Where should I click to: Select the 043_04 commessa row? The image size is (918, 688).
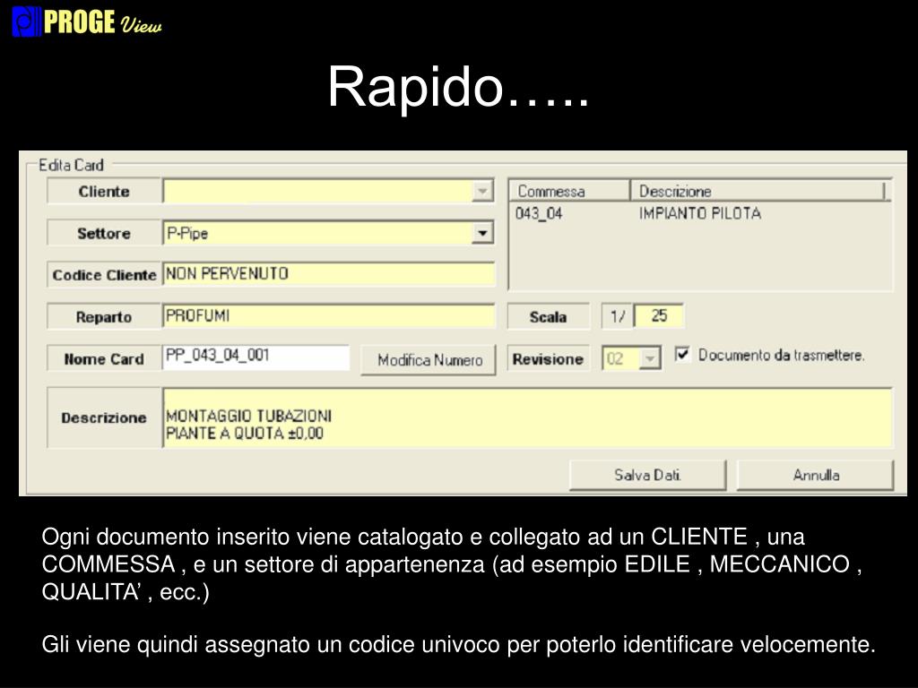click(700, 213)
